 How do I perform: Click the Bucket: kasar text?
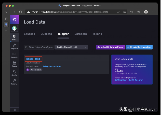33,66
